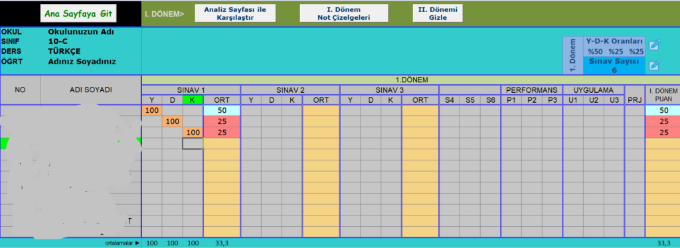
Task: Select the U1 column header
Action: tap(573, 100)
